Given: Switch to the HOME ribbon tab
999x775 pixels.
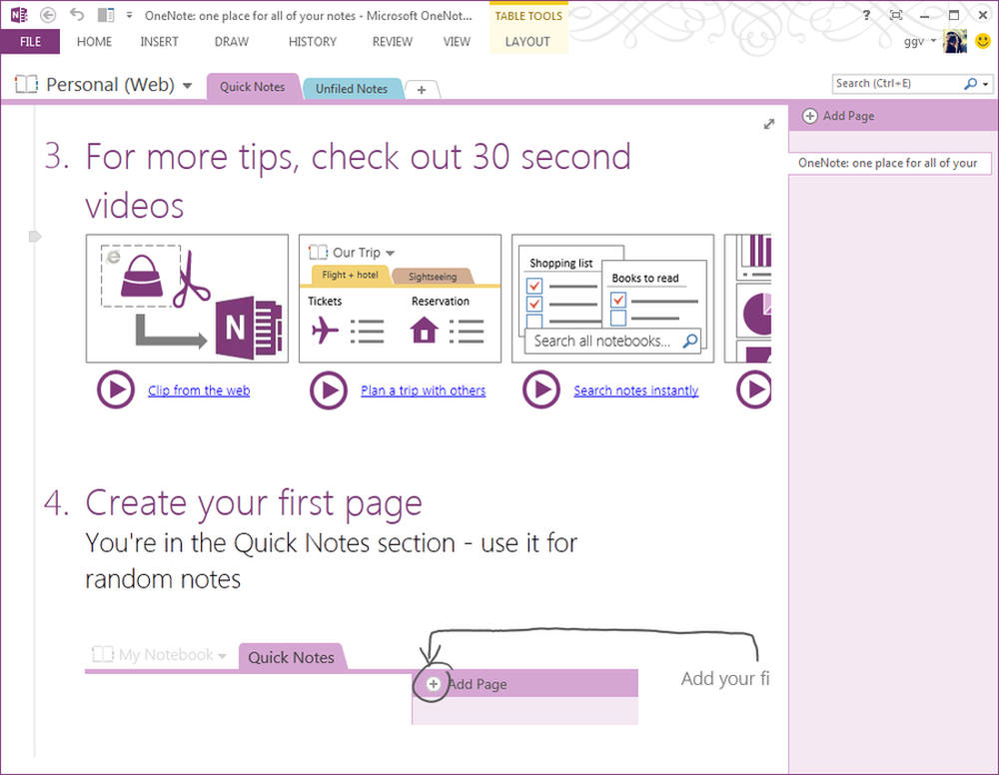Looking at the screenshot, I should click(x=94, y=42).
